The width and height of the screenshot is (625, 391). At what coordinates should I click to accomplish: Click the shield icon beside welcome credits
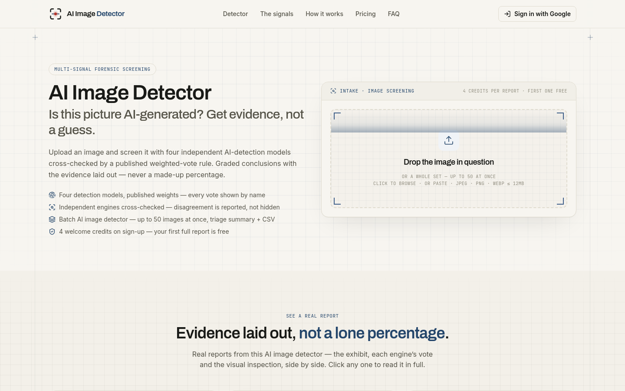pyautogui.click(x=52, y=232)
